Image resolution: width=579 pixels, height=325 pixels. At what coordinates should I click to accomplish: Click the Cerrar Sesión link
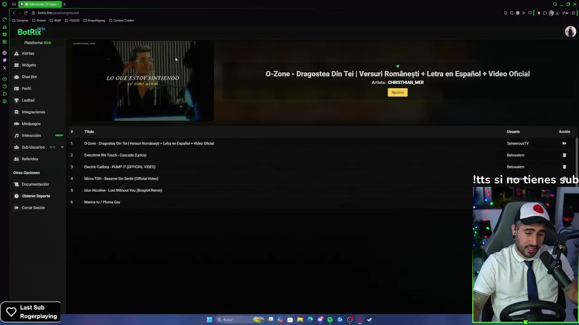coord(33,208)
